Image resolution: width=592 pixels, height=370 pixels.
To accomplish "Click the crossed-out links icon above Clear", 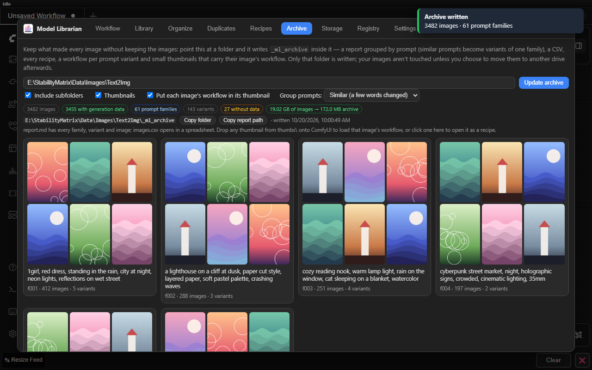I will [x=579, y=334].
